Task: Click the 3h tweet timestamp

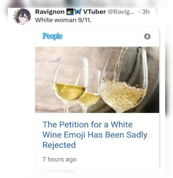Action: click(x=146, y=12)
